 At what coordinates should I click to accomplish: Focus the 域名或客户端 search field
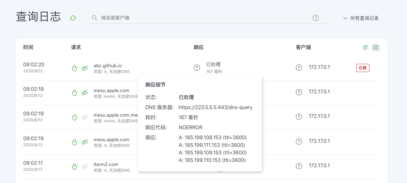(207, 18)
